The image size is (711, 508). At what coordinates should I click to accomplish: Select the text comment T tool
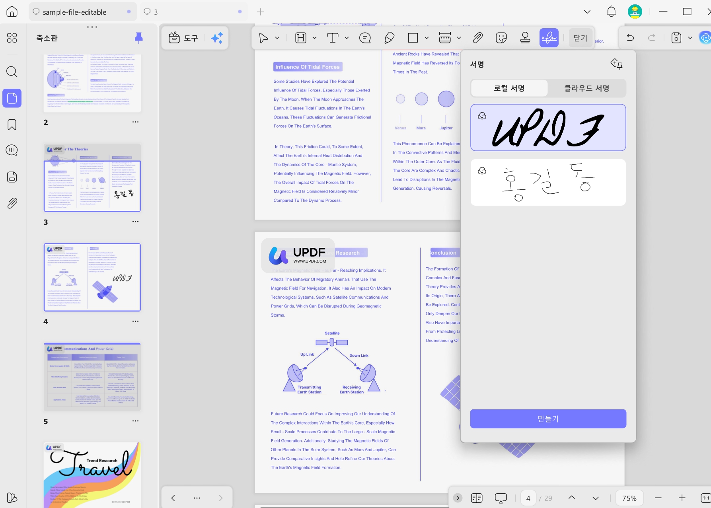pyautogui.click(x=333, y=38)
